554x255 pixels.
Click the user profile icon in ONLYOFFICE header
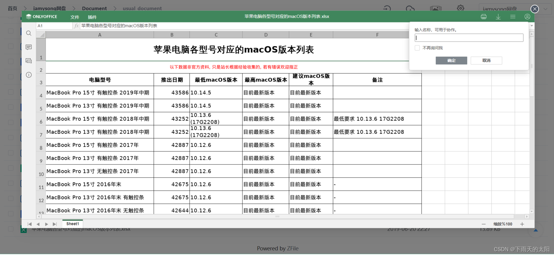527,17
